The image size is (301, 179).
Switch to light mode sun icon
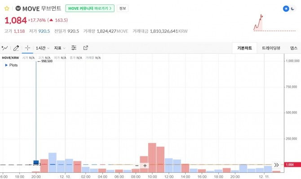286,9
